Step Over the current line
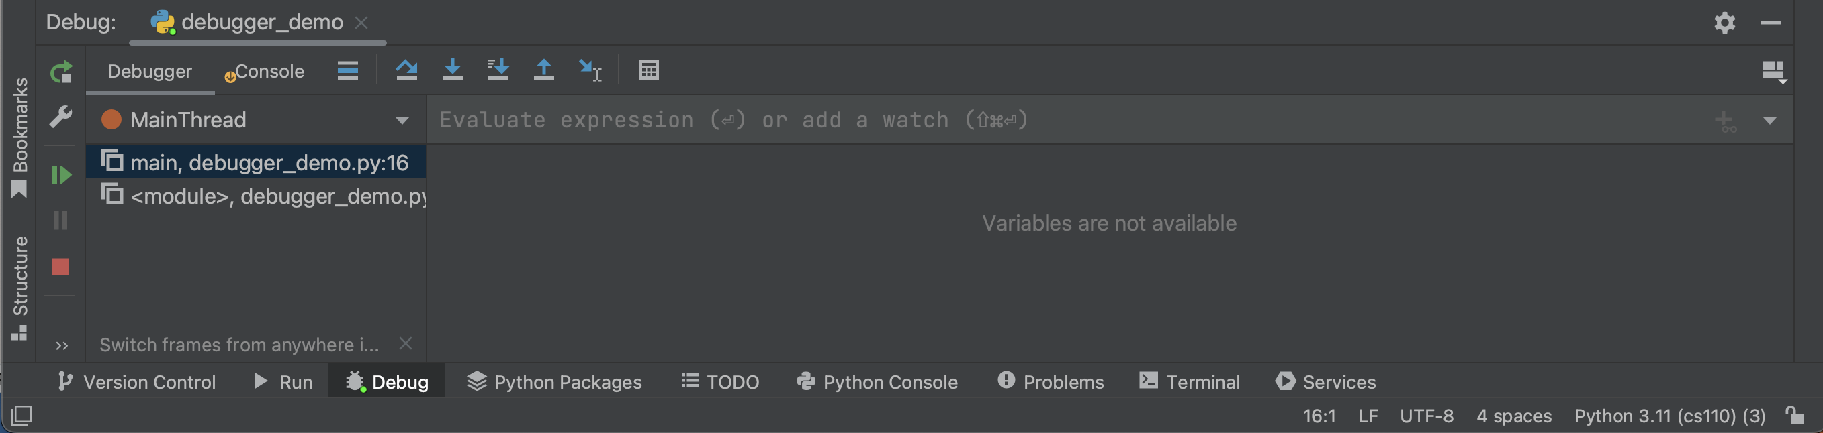This screenshot has height=433, width=1823. click(x=407, y=70)
